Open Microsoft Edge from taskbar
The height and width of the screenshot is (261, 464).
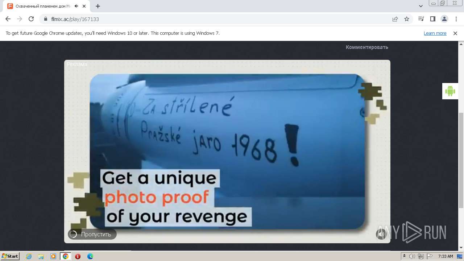(x=90, y=256)
